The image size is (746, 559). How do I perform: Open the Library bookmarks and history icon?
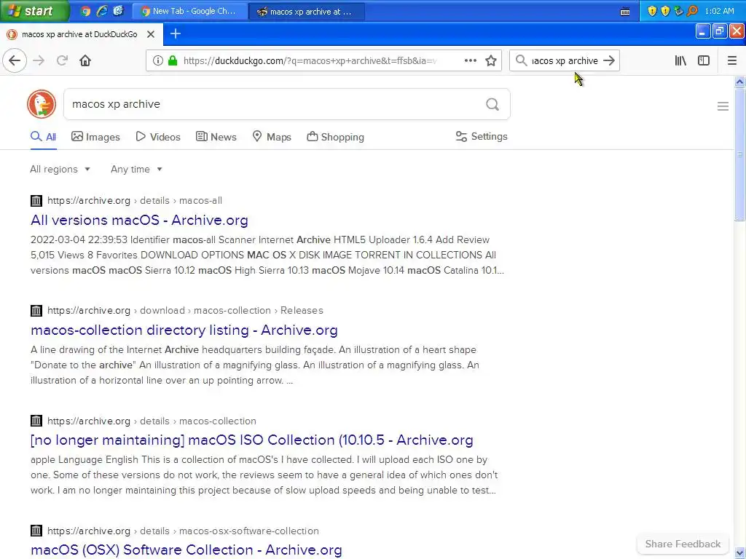point(680,60)
